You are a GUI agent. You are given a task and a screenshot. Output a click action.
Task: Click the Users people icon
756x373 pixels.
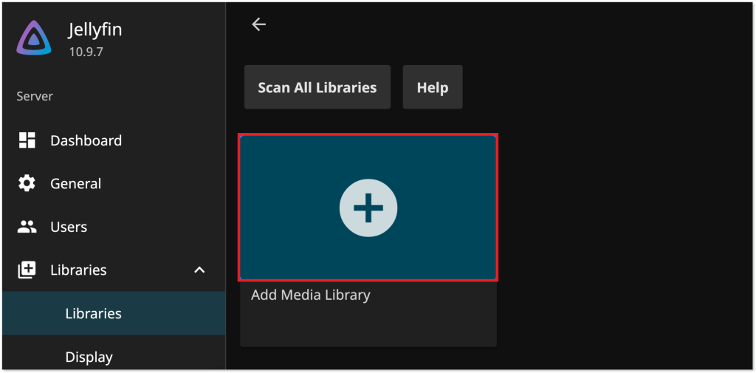27,227
